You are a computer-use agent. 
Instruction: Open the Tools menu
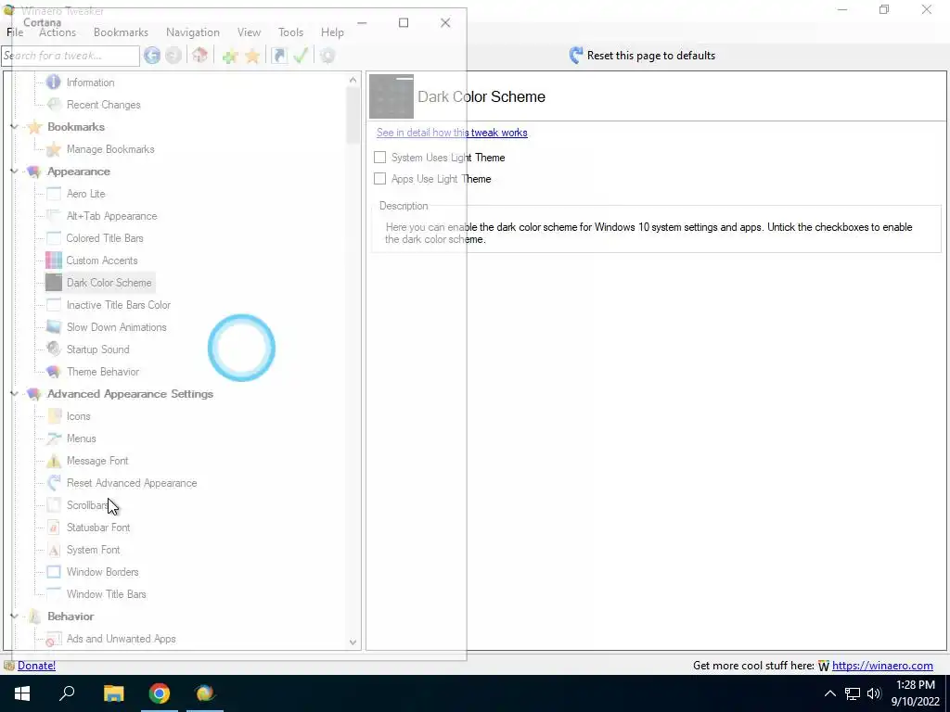point(290,32)
